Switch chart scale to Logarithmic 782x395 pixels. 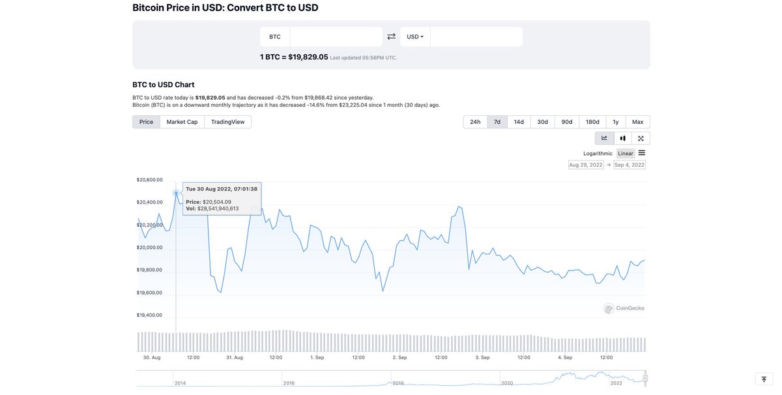tap(598, 153)
